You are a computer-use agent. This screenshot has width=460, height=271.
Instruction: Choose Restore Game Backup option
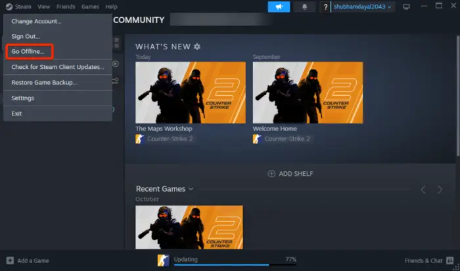[x=58, y=82]
